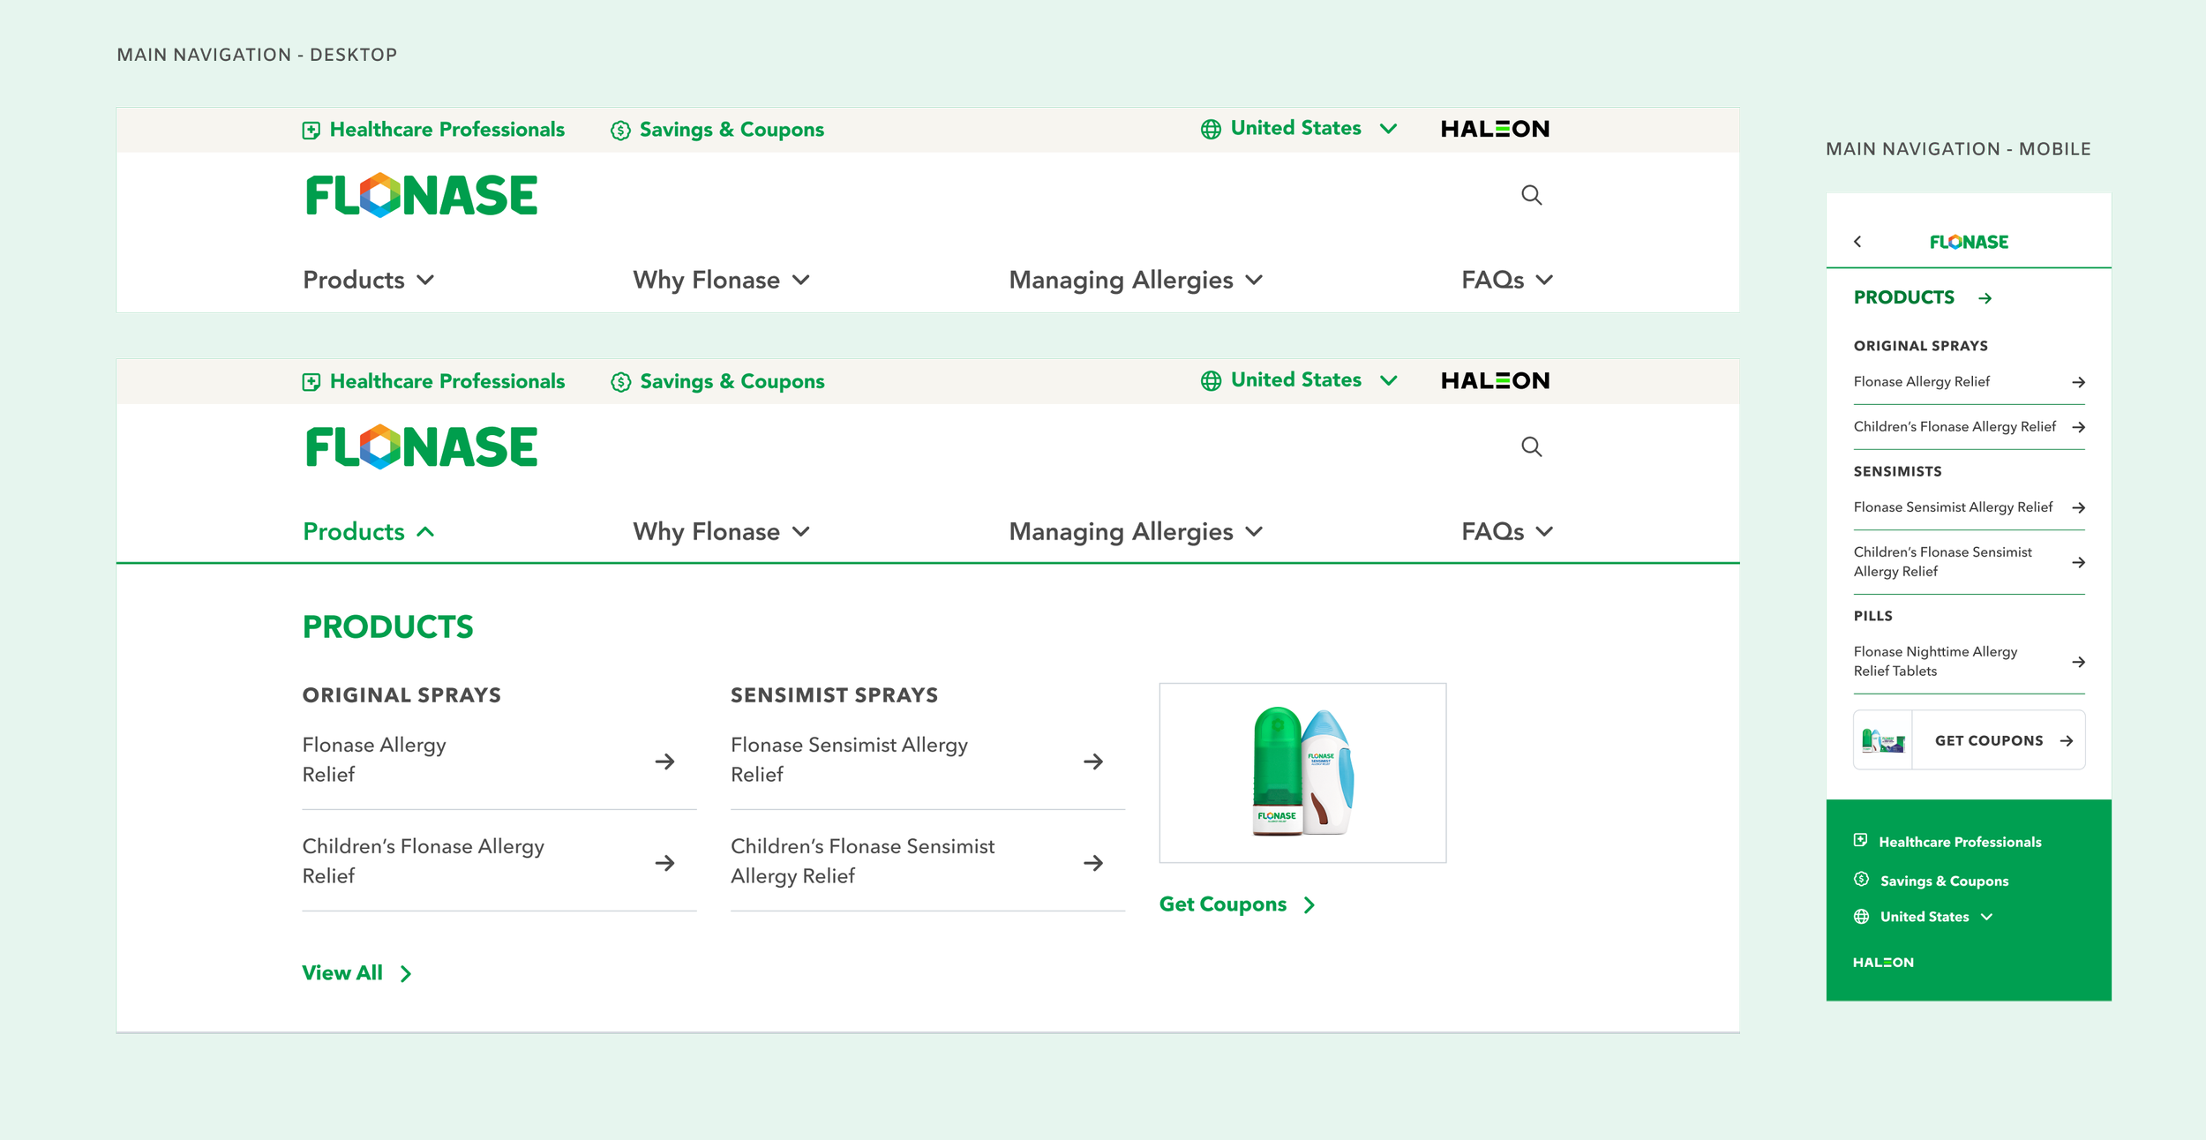Click arrow next to desktop Flonase Allergy Relief
This screenshot has width=2206, height=1140.
pyautogui.click(x=664, y=761)
